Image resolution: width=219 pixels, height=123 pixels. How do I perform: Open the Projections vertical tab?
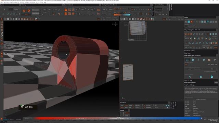170,7
